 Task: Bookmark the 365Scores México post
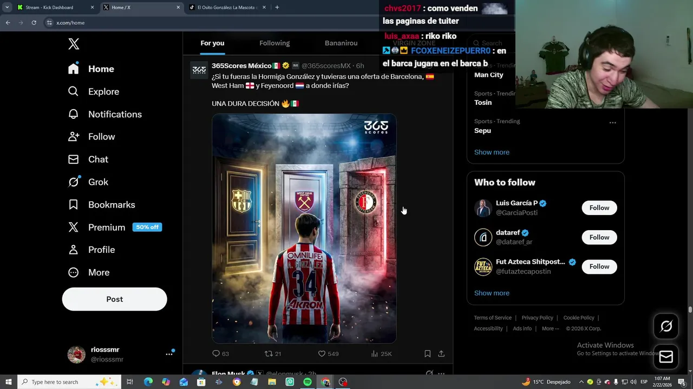click(427, 354)
